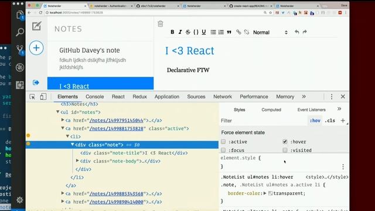This screenshot has height=211, width=375.
Task: Switch to the React DevTools tab
Action: click(x=118, y=97)
